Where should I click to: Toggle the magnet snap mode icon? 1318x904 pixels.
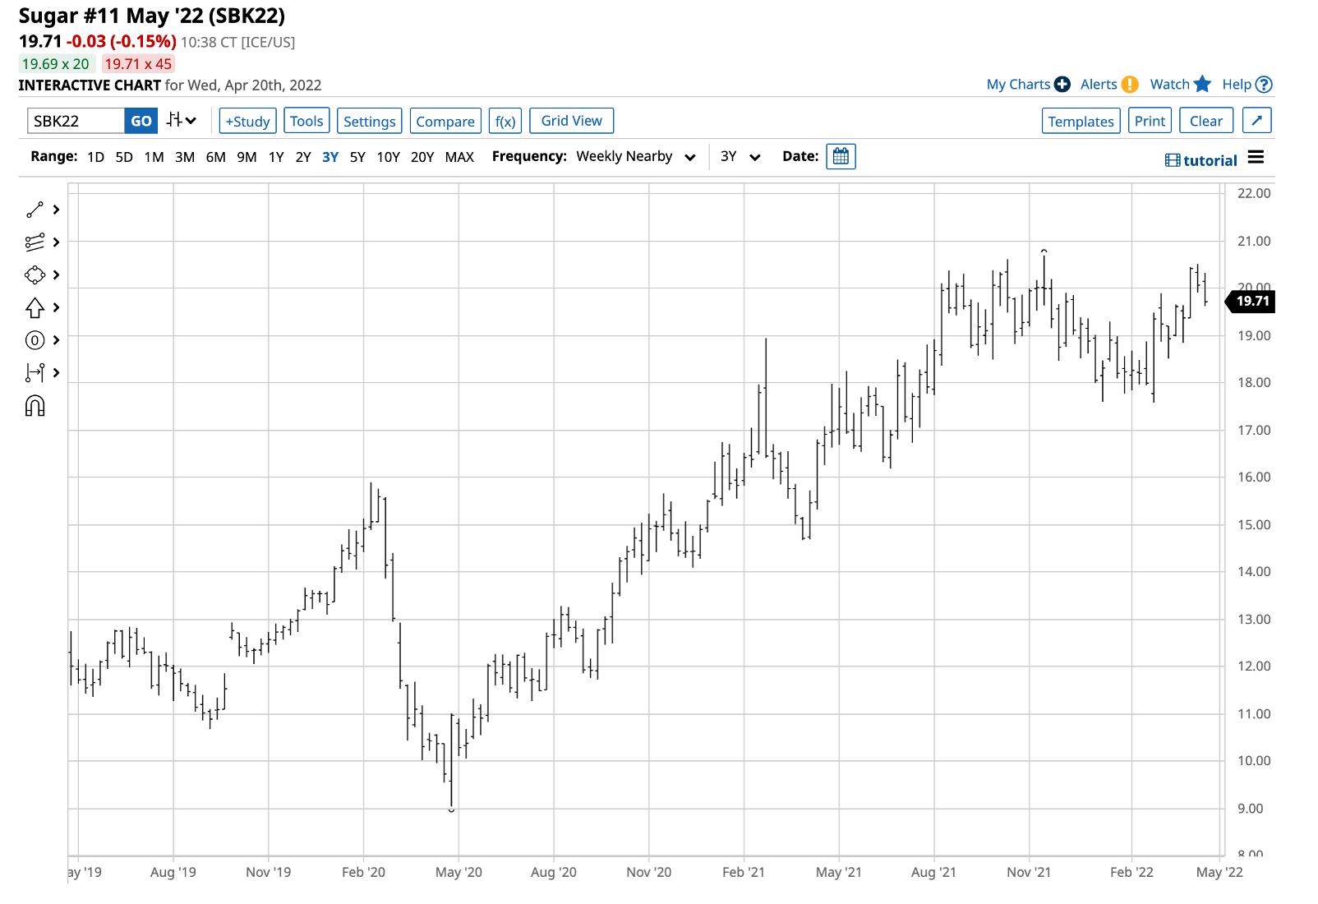point(35,406)
